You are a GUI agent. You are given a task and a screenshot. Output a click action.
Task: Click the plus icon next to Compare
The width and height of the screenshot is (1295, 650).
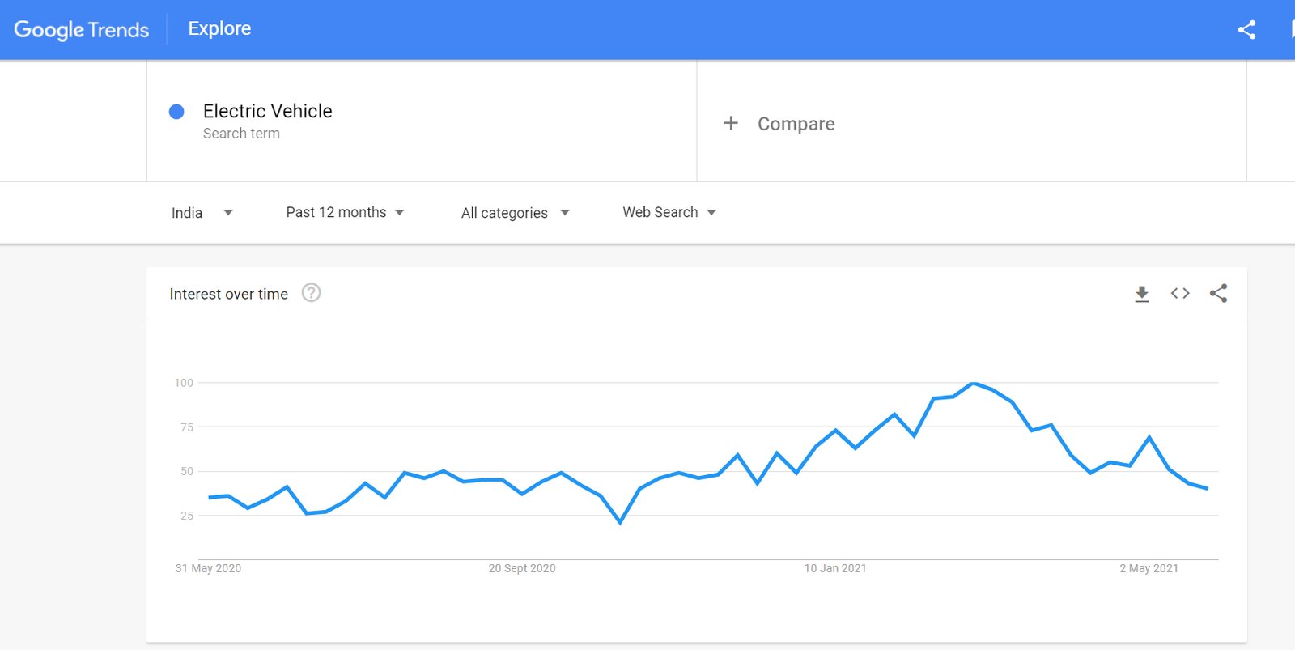(731, 122)
